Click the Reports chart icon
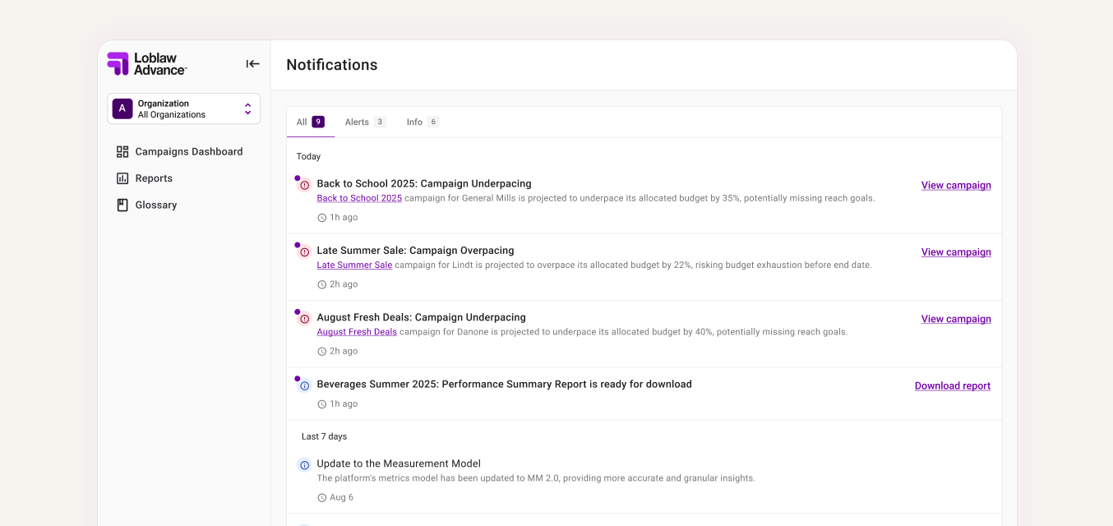Image resolution: width=1113 pixels, height=526 pixels. 122,178
